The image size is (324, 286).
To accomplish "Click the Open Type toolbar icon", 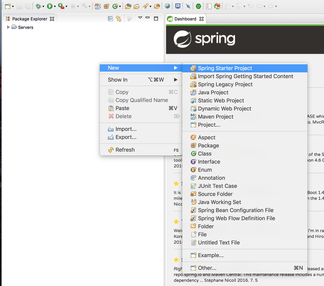I will click(x=128, y=6).
